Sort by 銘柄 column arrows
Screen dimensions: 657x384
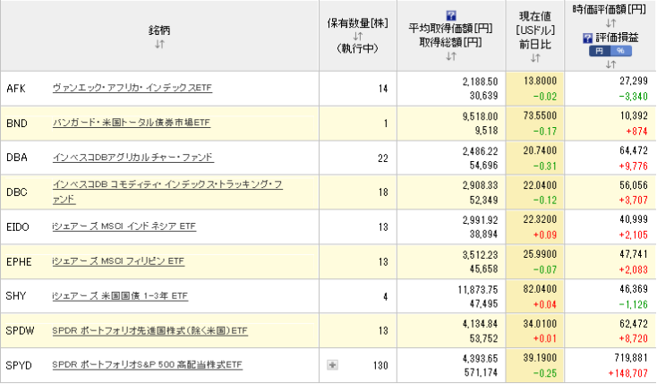pyautogui.click(x=159, y=45)
